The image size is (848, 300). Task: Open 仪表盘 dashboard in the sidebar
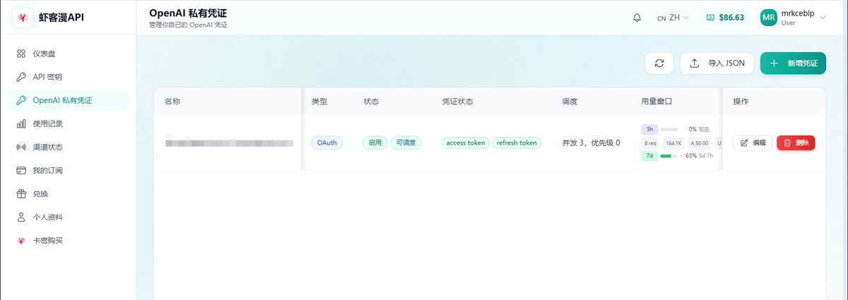pyautogui.click(x=68, y=54)
